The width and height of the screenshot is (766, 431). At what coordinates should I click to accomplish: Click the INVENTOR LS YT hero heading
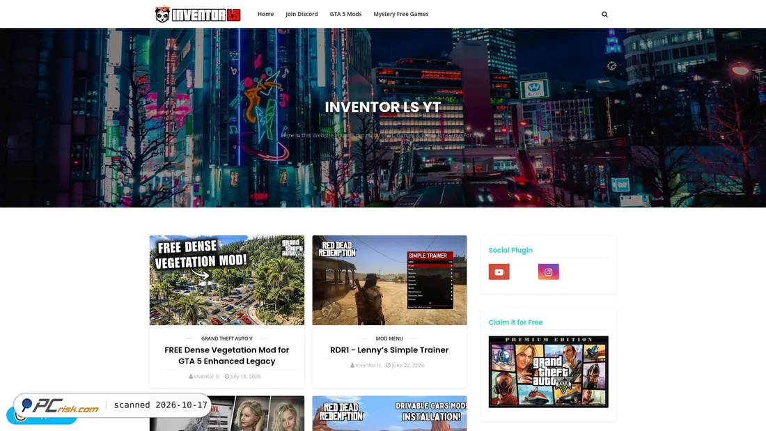coord(383,107)
